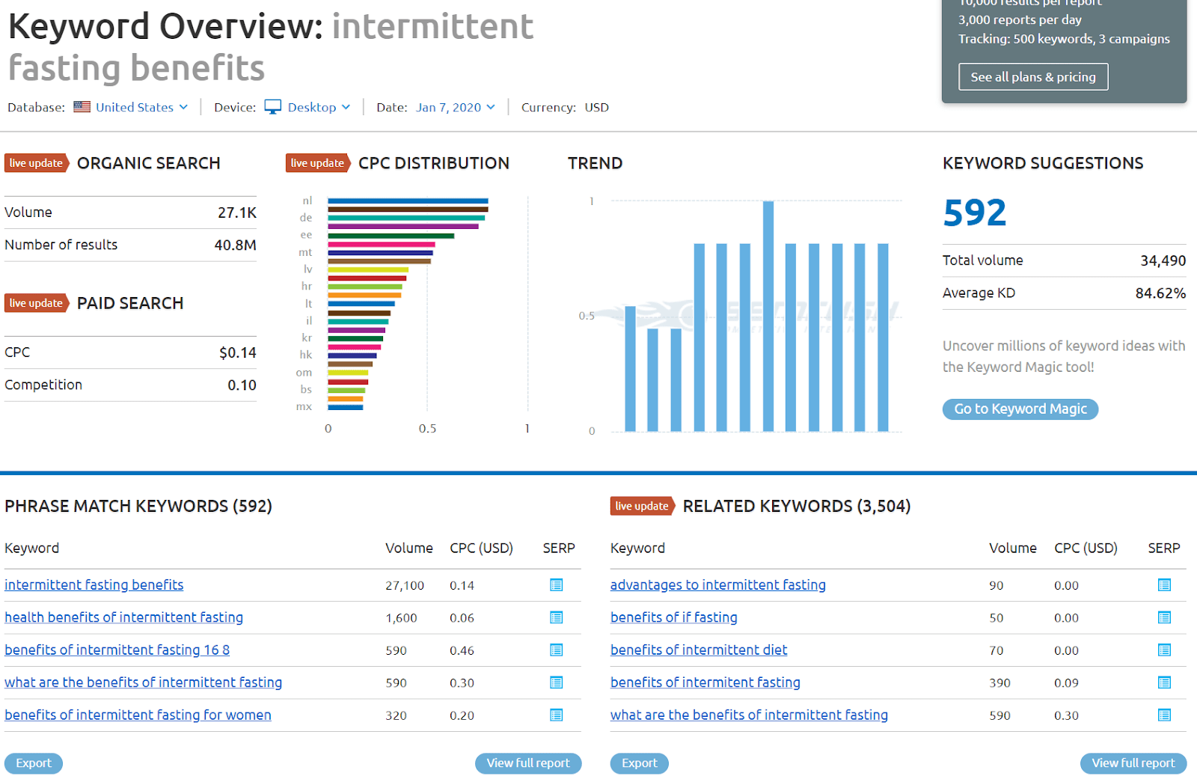View SERP icon for fasting for women row
This screenshot has height=782, width=1197.
(556, 715)
